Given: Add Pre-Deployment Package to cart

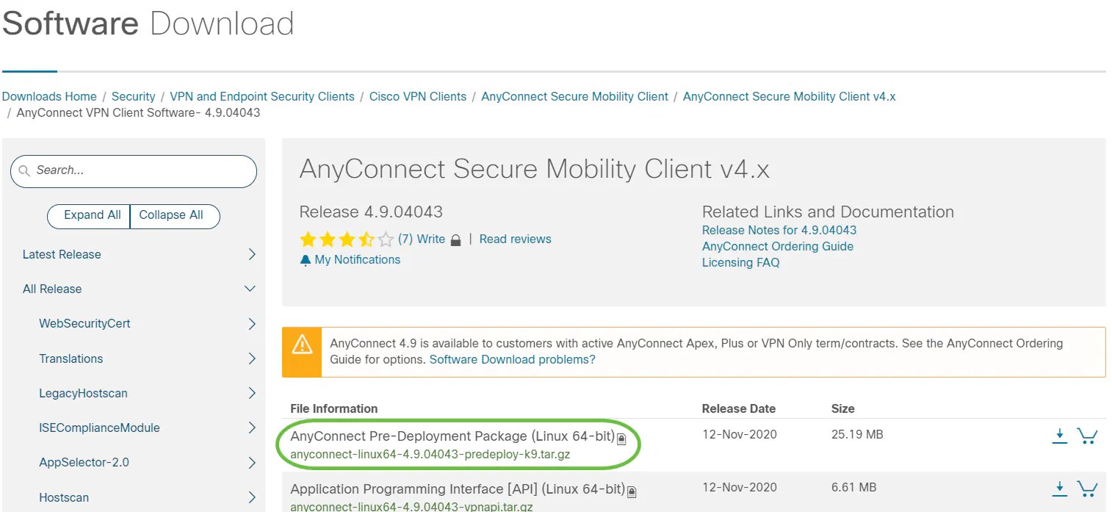Looking at the screenshot, I should [x=1087, y=436].
